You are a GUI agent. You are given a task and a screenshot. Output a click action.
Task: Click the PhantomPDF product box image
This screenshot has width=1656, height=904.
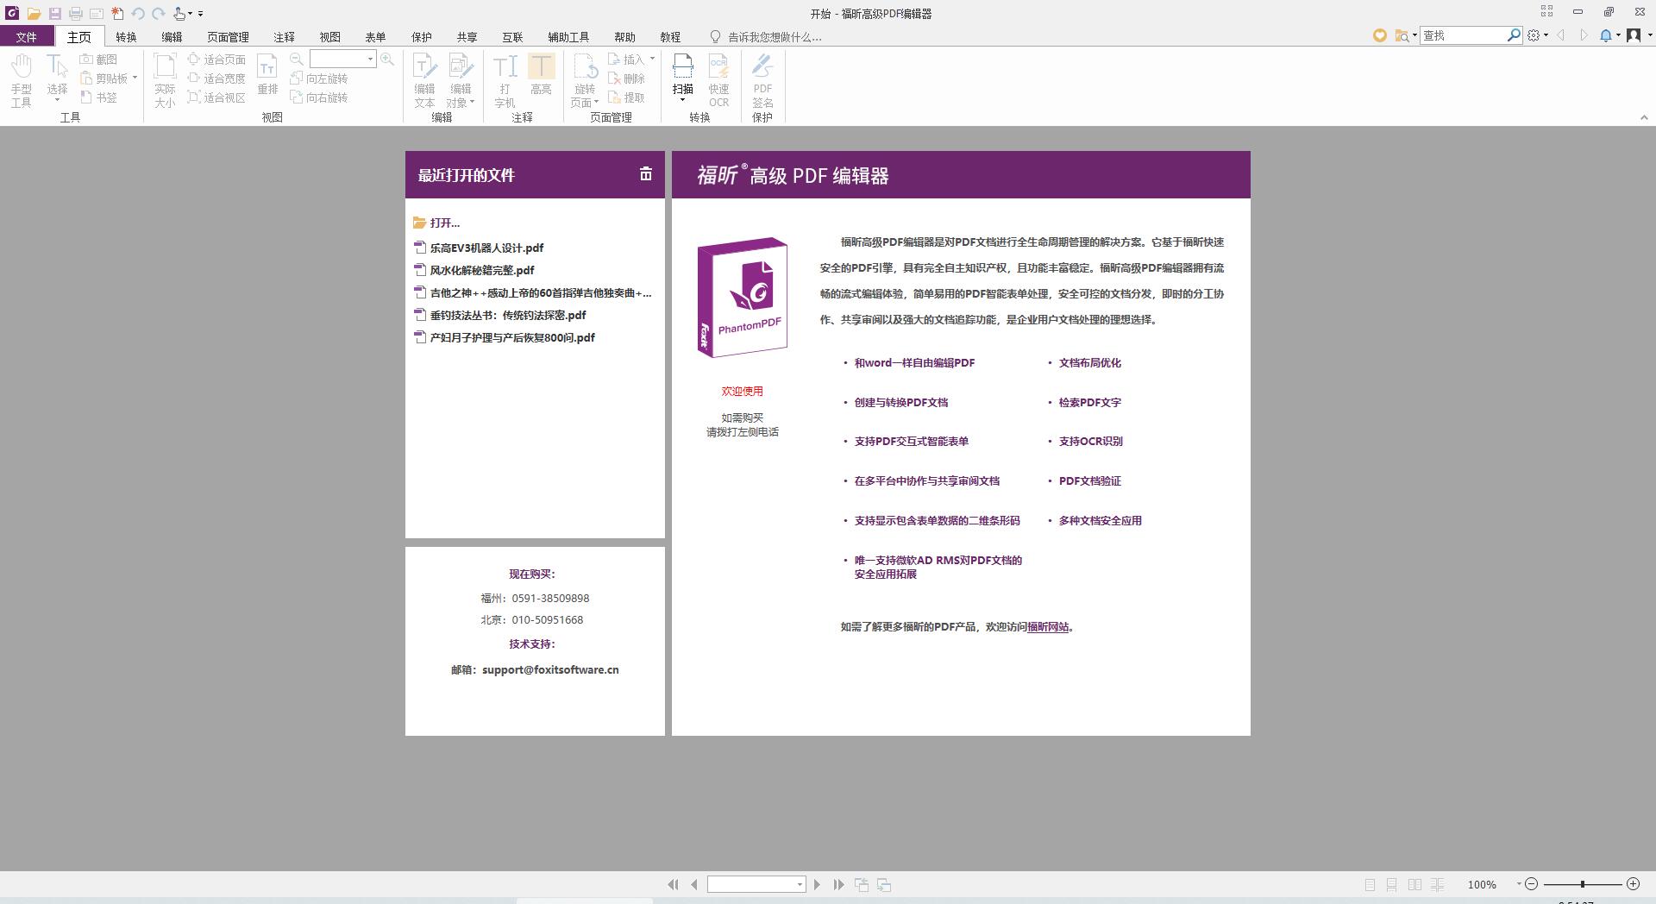[x=743, y=297]
